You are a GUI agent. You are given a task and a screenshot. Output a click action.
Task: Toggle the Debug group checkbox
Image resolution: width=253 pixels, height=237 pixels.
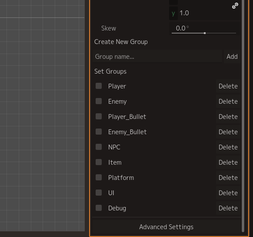click(x=99, y=208)
